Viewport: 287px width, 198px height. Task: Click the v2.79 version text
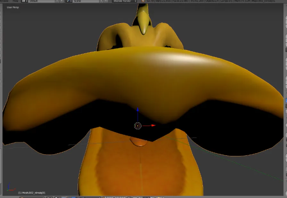click(x=150, y=1)
